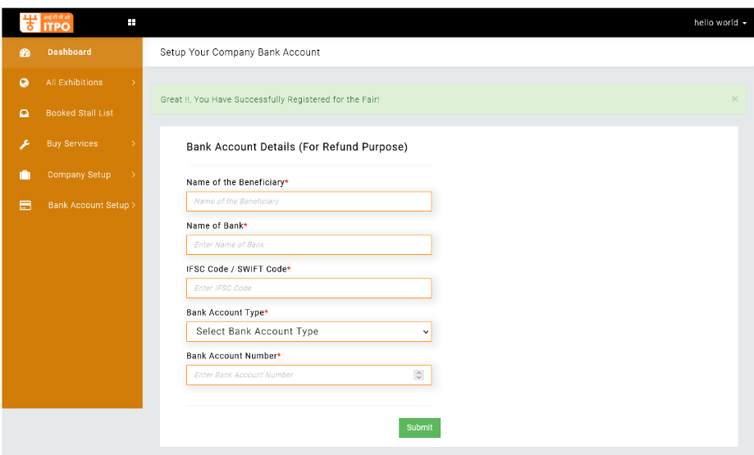The height and width of the screenshot is (455, 754).
Task: Click the Company Setup briefcase icon
Action: 25,175
